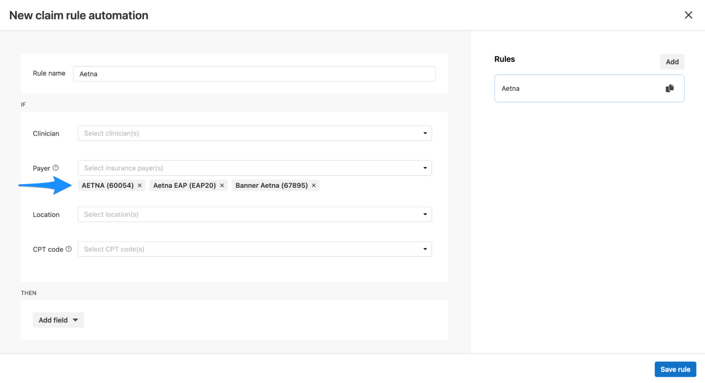Screen dimensions: 705x383
Task: Open the Select CPT code(s) dropdown
Action: click(255, 249)
